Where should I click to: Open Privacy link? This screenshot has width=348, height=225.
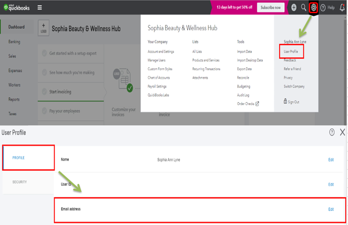point(288,78)
